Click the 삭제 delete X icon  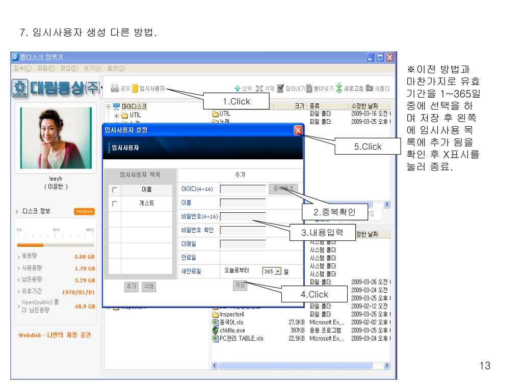click(x=259, y=89)
